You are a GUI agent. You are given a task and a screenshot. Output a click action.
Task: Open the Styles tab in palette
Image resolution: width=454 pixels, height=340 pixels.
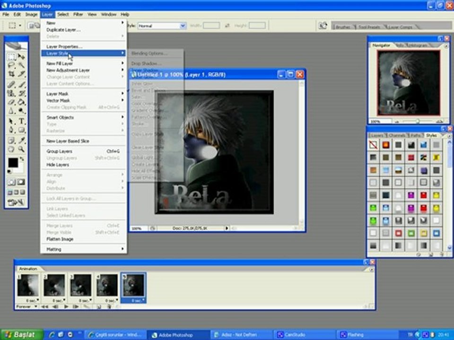coord(431,136)
